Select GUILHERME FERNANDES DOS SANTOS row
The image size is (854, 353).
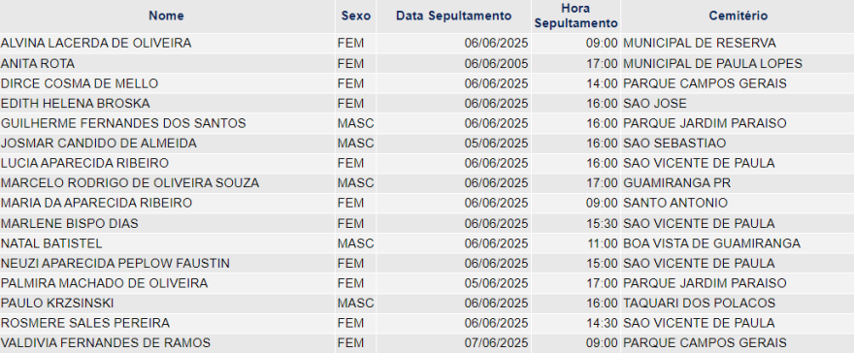(427, 123)
